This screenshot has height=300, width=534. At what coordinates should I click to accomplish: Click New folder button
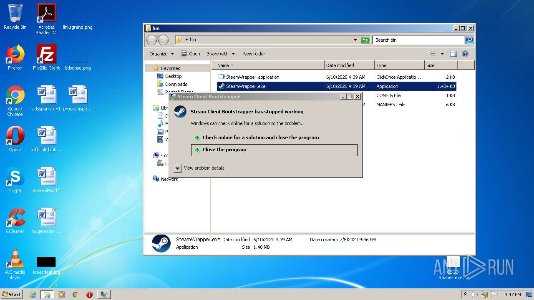(254, 54)
